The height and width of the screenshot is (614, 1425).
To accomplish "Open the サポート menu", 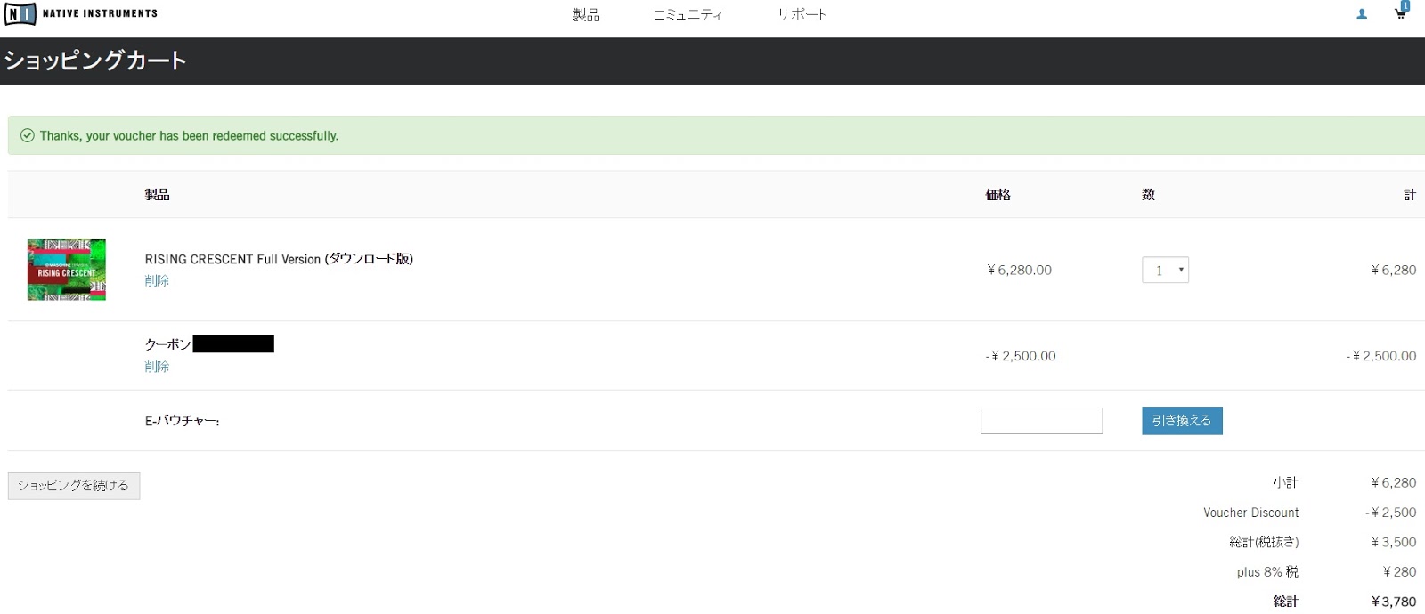I will pos(802,15).
